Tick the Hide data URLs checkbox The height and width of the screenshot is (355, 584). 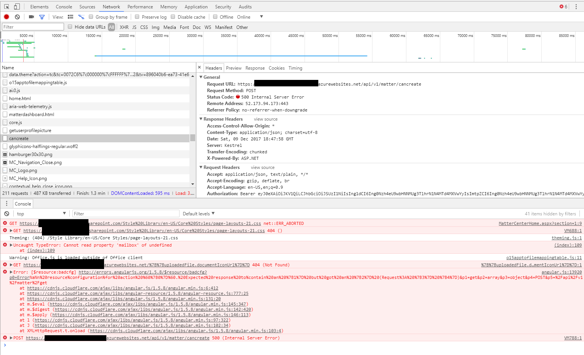coord(70,27)
